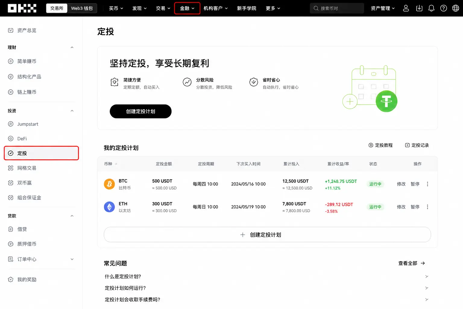463x309 pixels.
Task: Click the 简单赚币 sidebar icon
Action: click(x=11, y=61)
